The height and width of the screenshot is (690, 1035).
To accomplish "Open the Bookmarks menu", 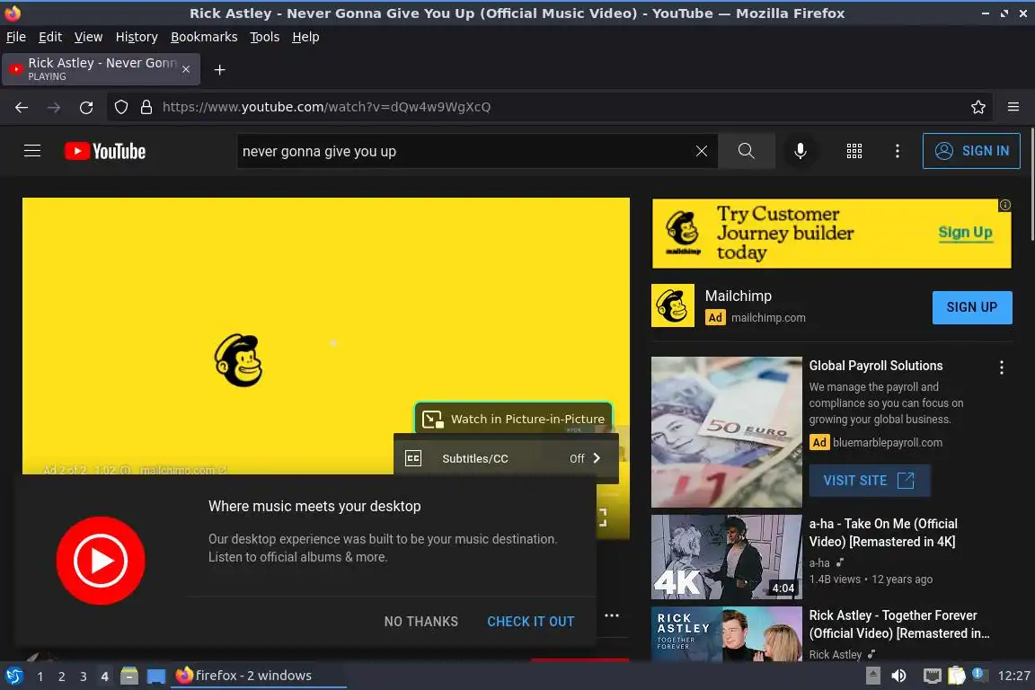I will coord(204,37).
